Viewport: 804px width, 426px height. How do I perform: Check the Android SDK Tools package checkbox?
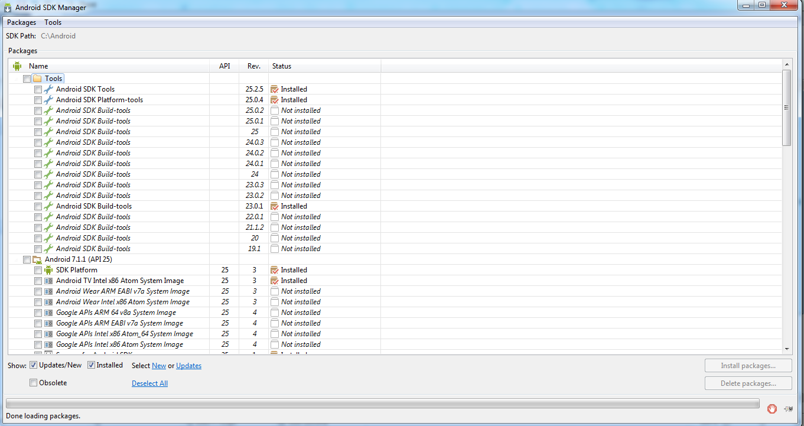point(38,89)
